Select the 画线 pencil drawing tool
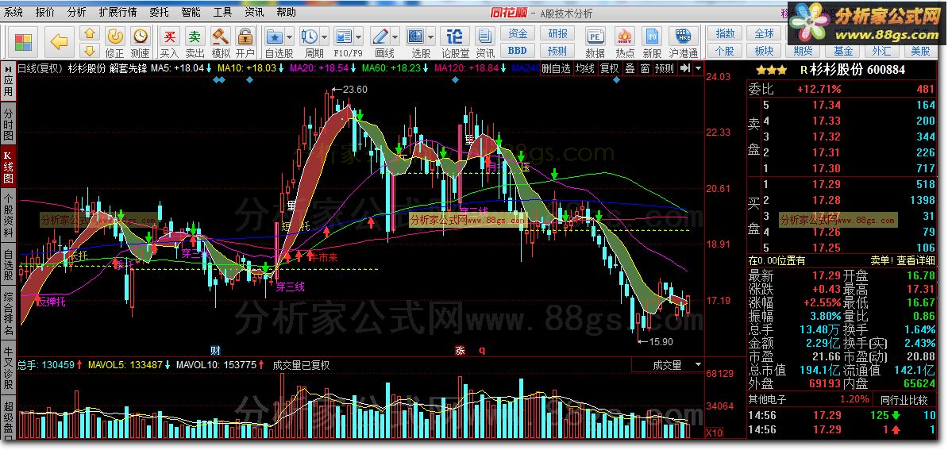The height and width of the screenshot is (450, 948). [x=380, y=37]
